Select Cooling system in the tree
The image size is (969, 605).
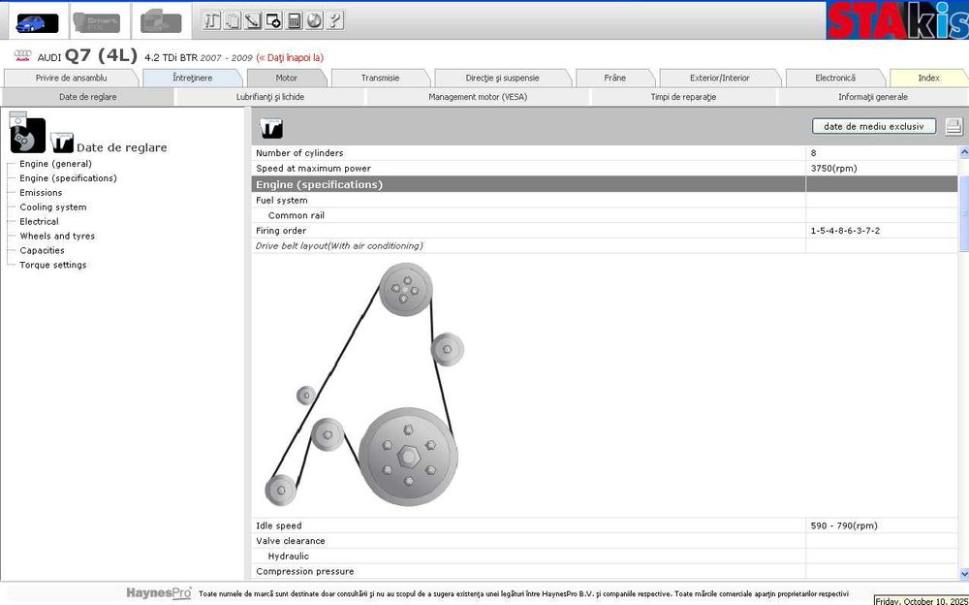pyautogui.click(x=53, y=207)
